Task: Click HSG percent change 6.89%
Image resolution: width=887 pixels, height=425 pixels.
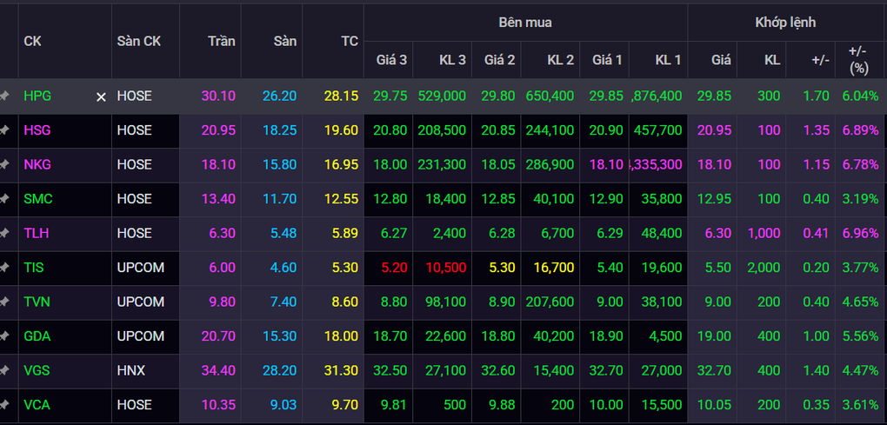Action: (860, 130)
